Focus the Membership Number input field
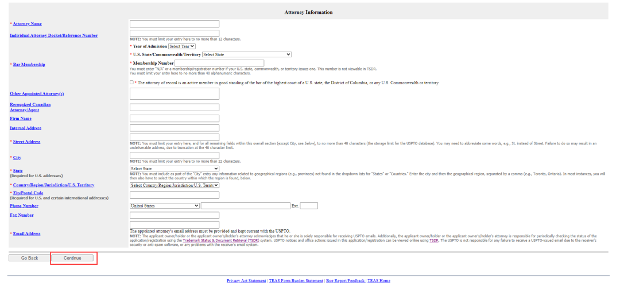The width and height of the screenshot is (620, 290). 219,63
